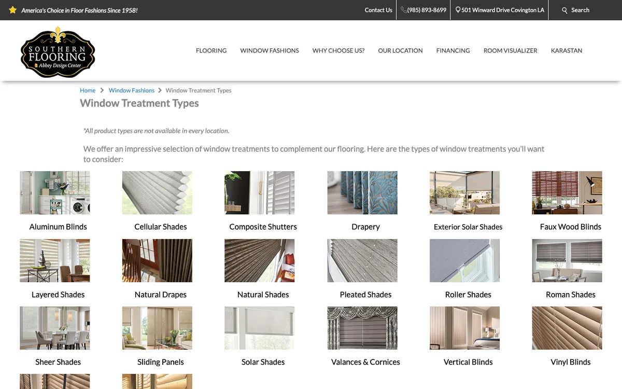Click the Cellular Shades text label
This screenshot has width=622, height=389.
coord(161,227)
